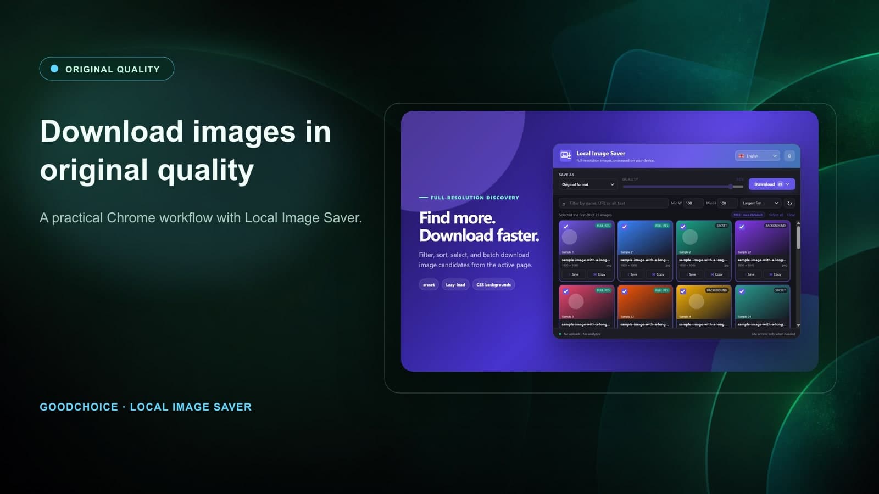Click Copy on the Sample 1 card

pos(599,274)
